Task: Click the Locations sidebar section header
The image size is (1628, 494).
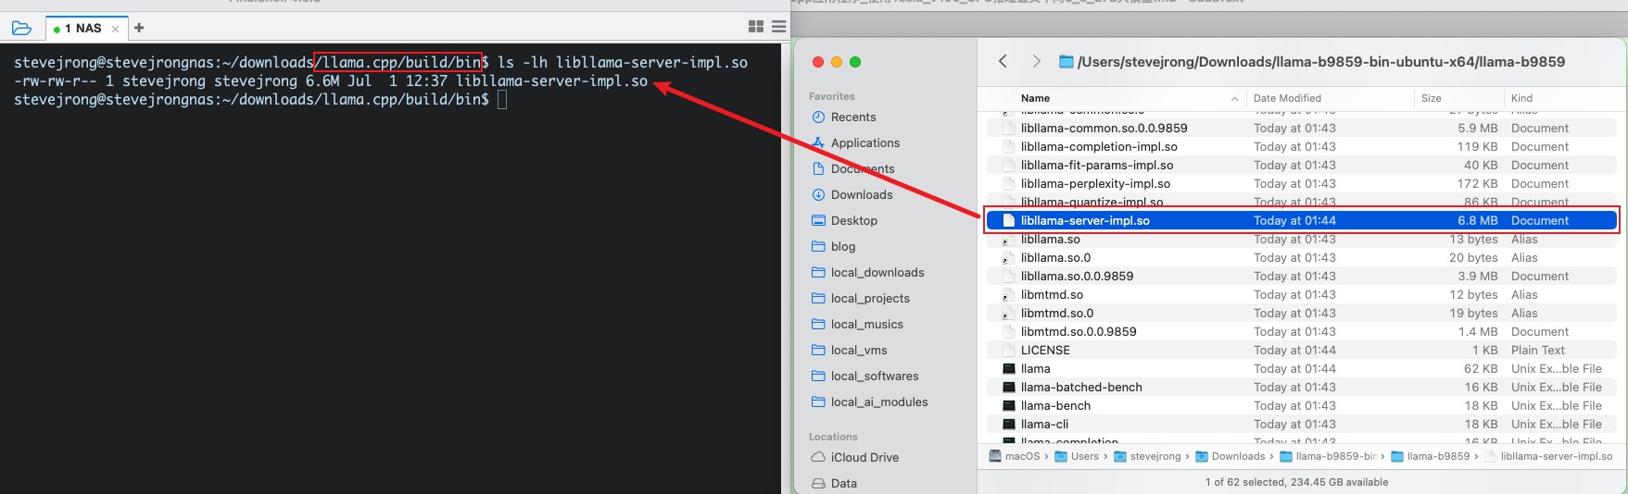Action: [x=833, y=437]
